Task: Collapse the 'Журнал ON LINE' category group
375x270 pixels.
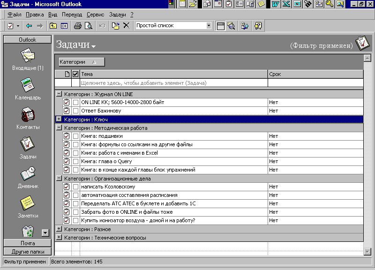Action: coord(59,94)
